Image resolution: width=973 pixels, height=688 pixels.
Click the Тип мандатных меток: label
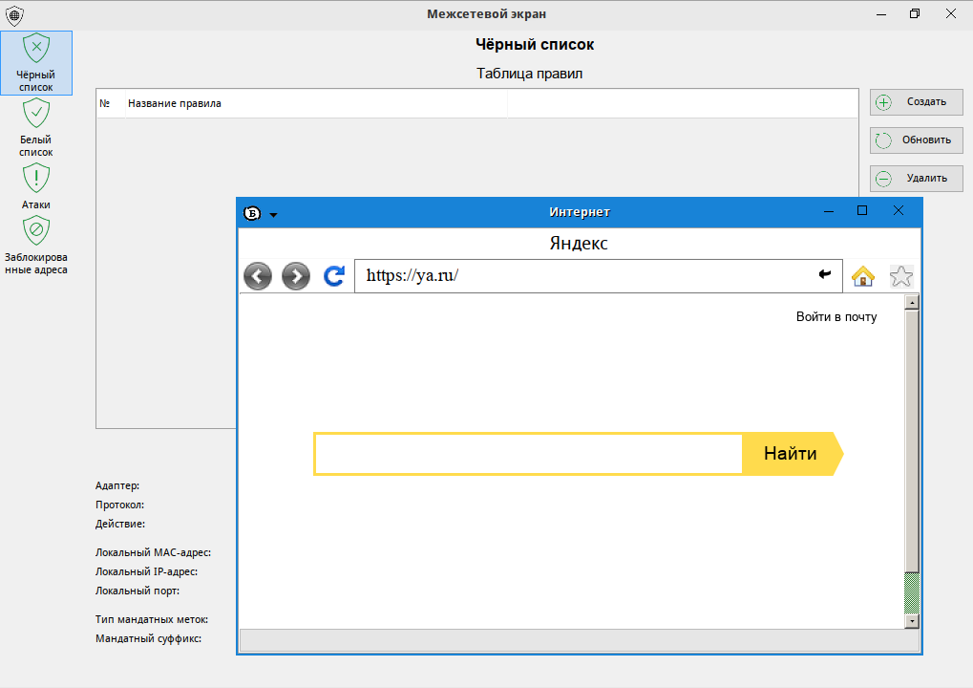(x=152, y=620)
